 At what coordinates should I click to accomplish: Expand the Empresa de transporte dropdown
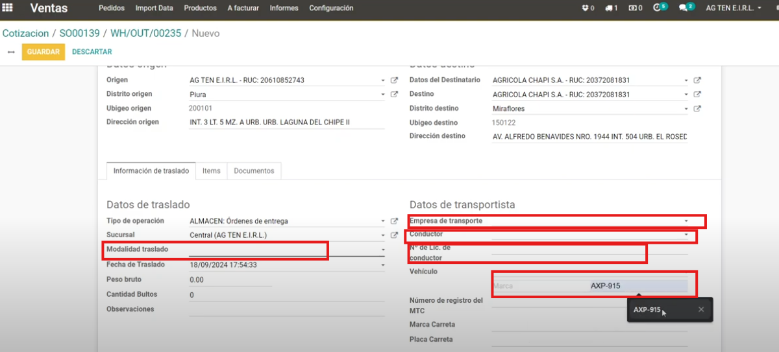(x=686, y=221)
